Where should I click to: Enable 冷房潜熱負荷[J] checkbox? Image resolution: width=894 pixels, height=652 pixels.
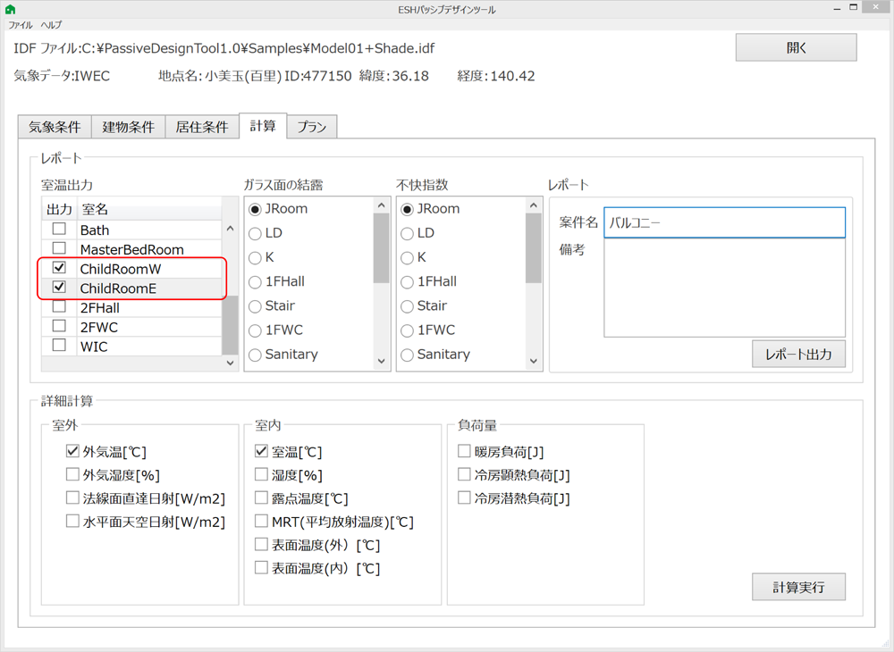tap(464, 498)
